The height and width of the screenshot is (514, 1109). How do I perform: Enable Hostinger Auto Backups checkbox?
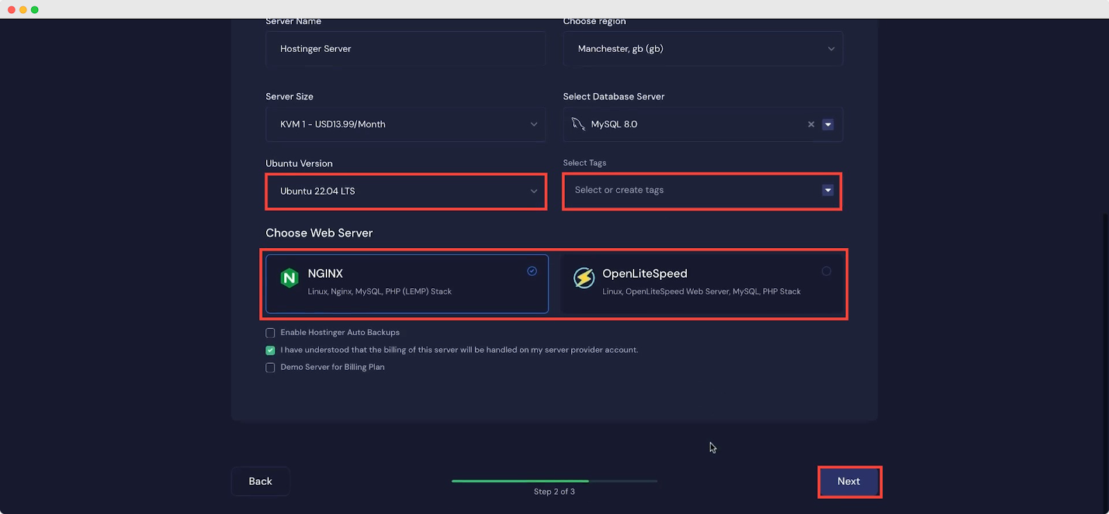pos(270,333)
